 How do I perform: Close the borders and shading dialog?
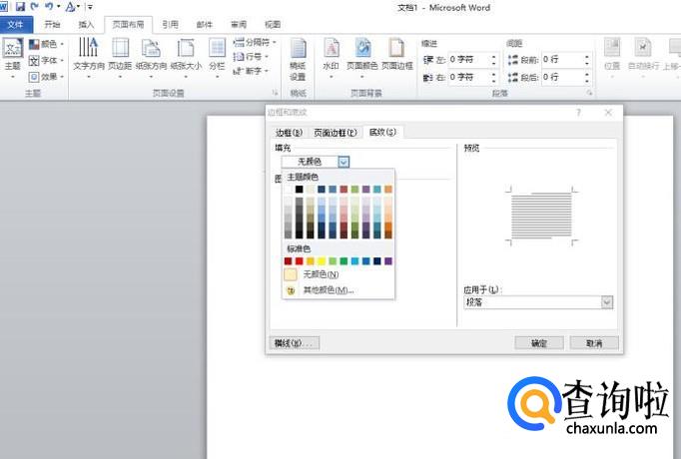coord(608,113)
